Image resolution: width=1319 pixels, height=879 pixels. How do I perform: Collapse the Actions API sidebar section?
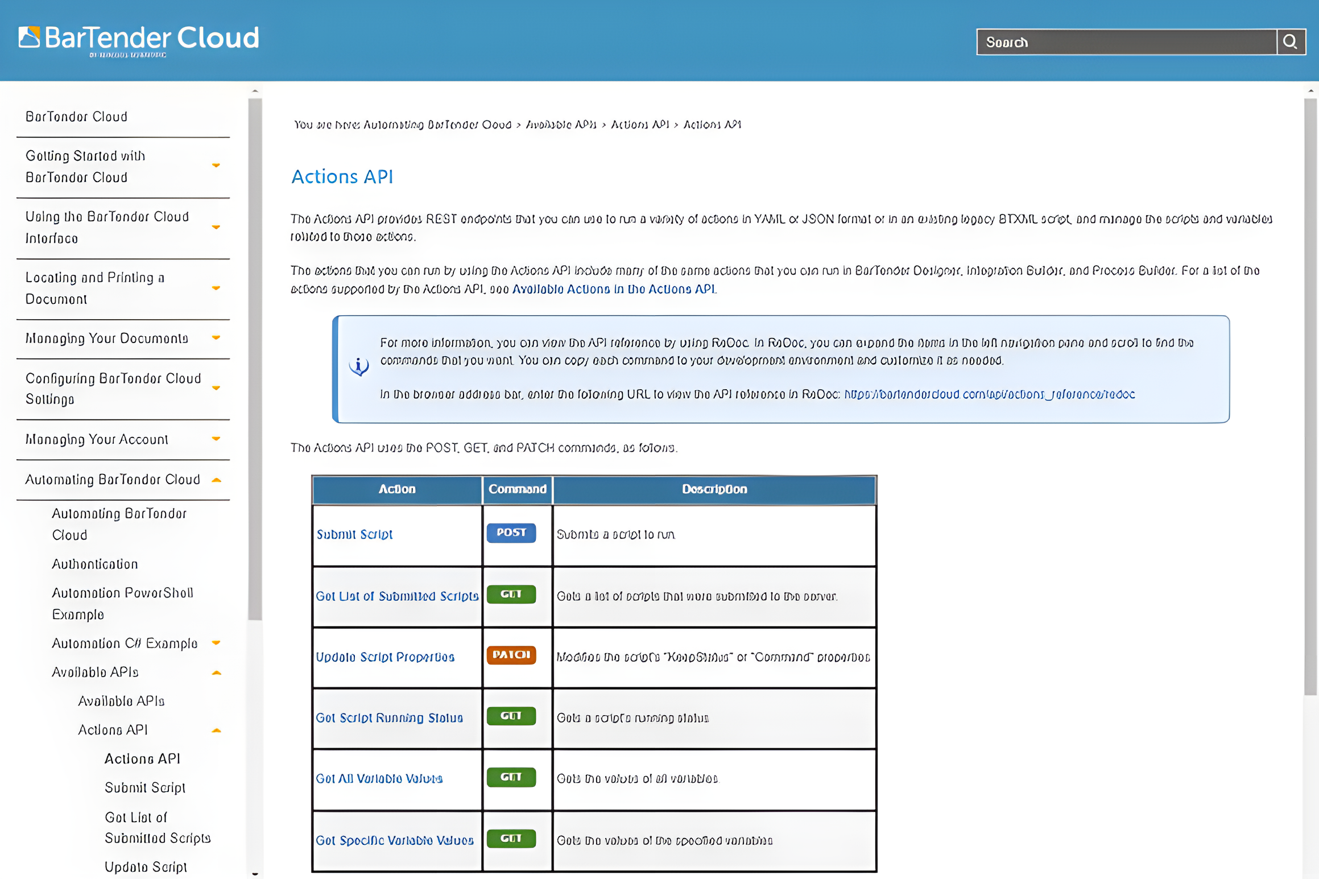(x=217, y=729)
